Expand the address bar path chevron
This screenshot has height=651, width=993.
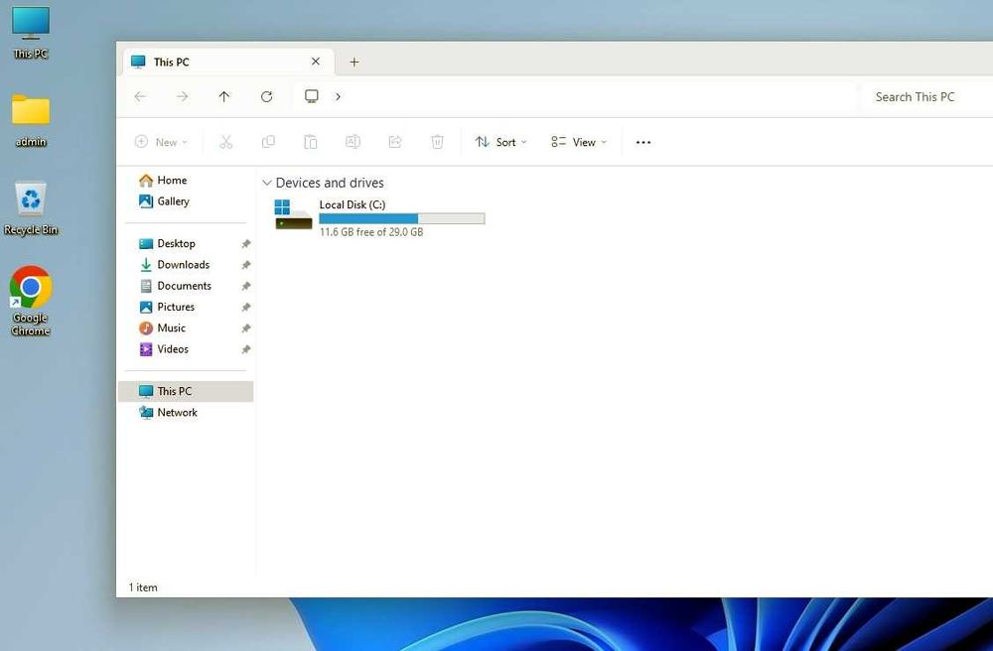point(339,97)
